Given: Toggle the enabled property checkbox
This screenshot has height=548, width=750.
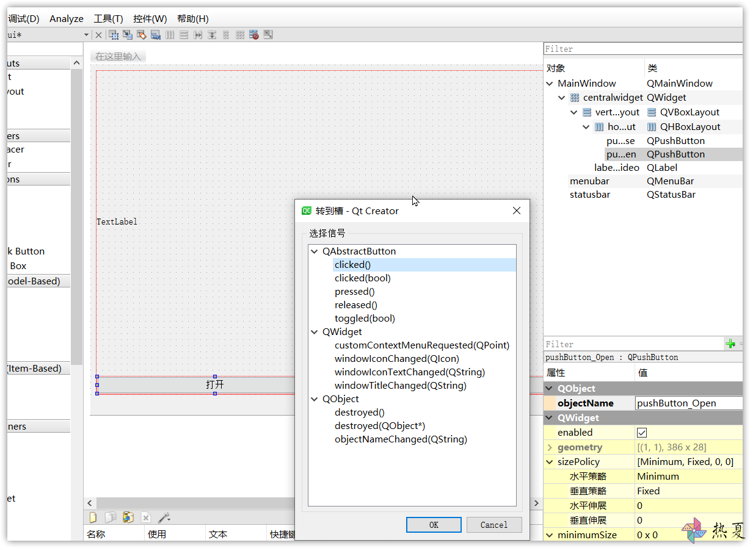Looking at the screenshot, I should point(642,433).
